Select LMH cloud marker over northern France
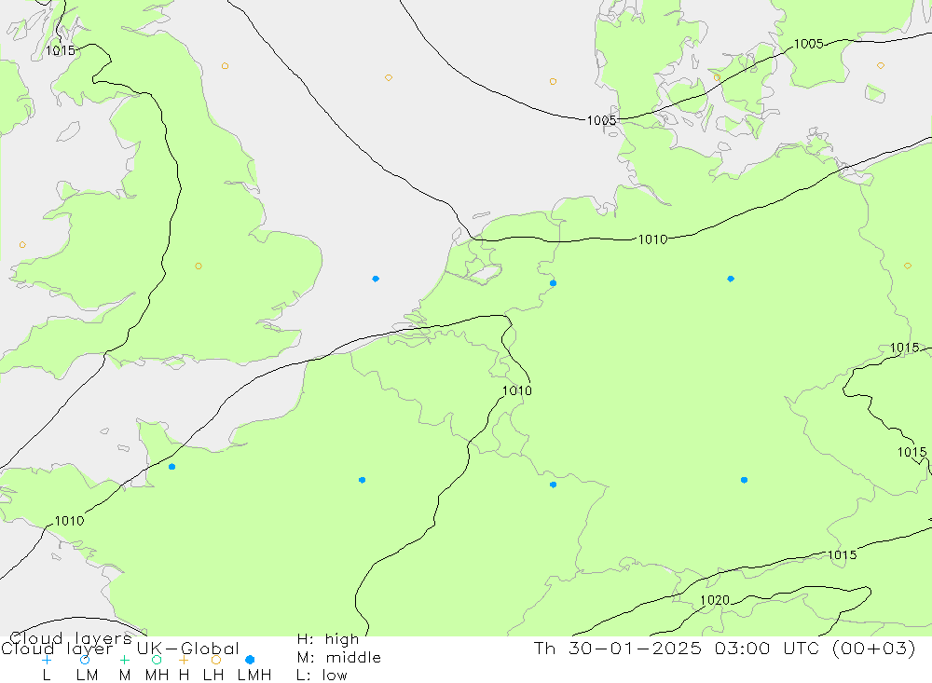Screen dimensions: 932x683 (363, 480)
